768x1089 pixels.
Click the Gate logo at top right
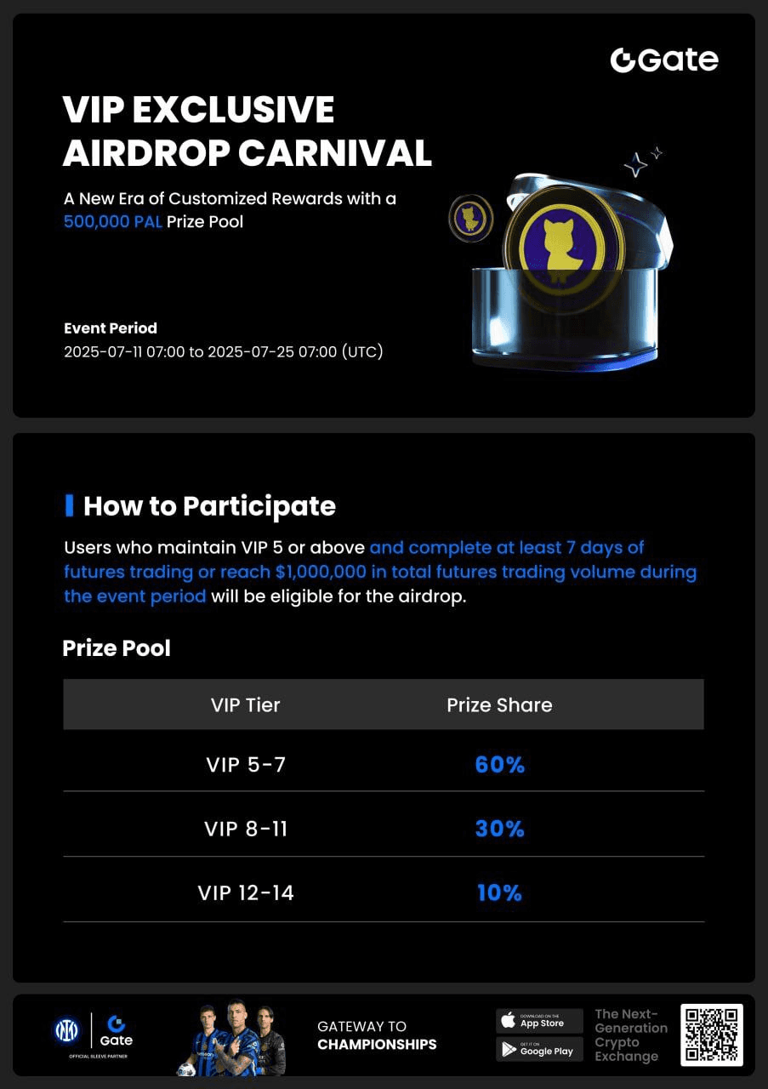pyautogui.click(x=664, y=60)
